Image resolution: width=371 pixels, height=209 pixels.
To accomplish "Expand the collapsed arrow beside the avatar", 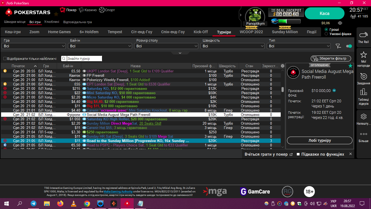I will pyautogui.click(x=240, y=15).
